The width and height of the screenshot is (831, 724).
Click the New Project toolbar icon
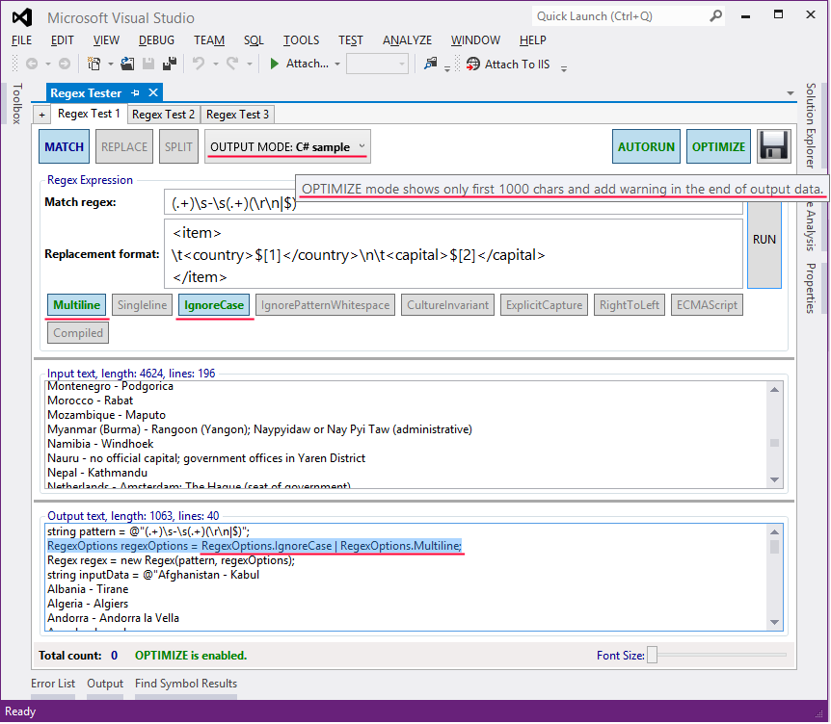pos(94,65)
